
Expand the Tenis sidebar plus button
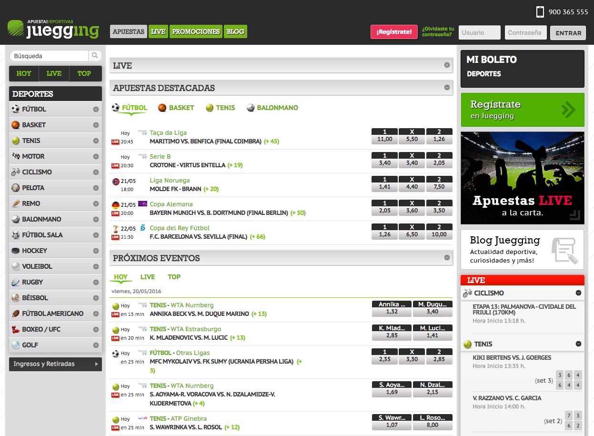click(96, 141)
